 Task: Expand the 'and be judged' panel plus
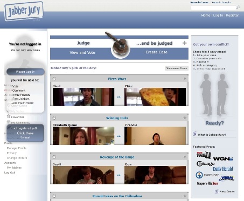[185, 43]
